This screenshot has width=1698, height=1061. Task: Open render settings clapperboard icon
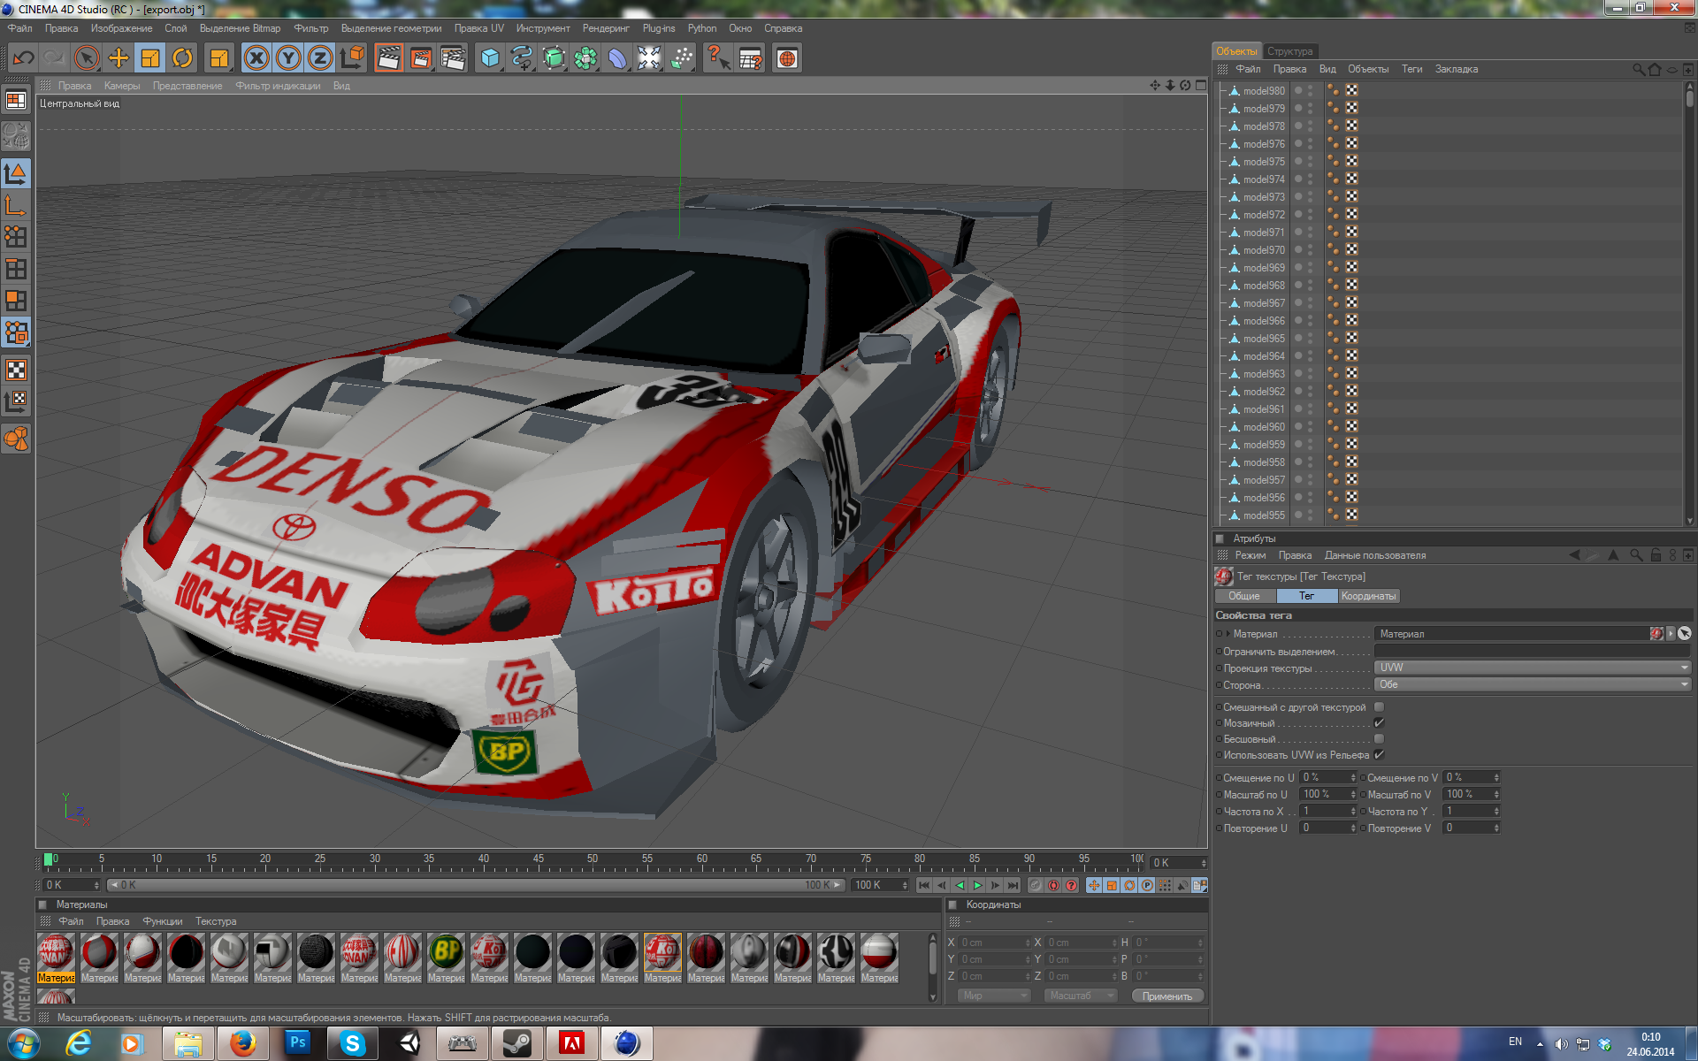(x=453, y=58)
